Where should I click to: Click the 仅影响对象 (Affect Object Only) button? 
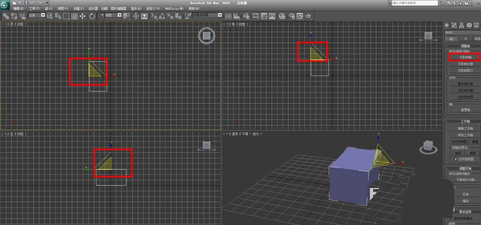click(x=465, y=64)
